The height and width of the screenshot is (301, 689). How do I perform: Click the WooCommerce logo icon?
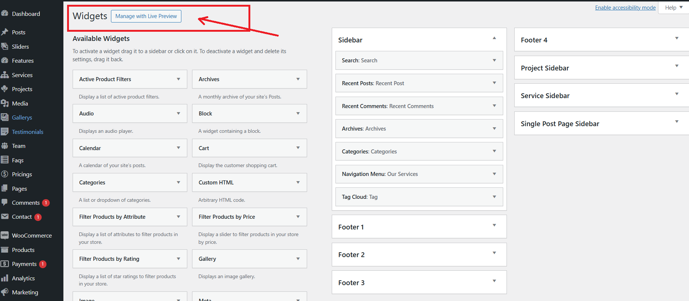[x=5, y=235]
